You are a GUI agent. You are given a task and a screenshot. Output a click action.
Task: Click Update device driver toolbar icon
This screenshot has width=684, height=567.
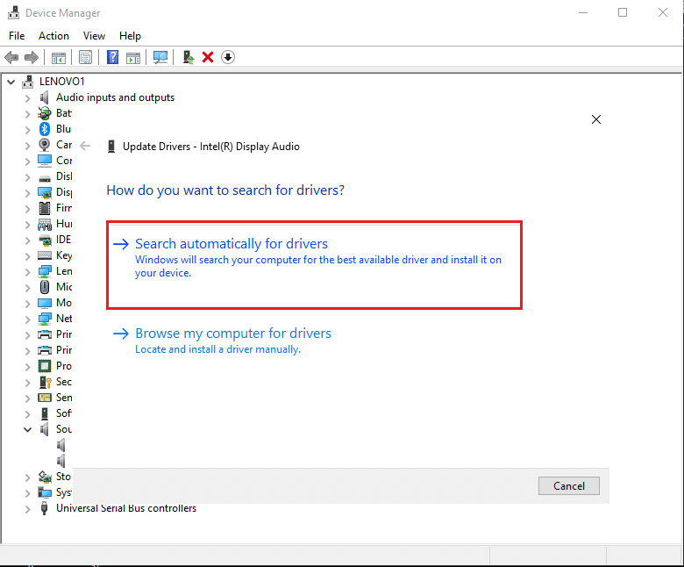point(188,57)
